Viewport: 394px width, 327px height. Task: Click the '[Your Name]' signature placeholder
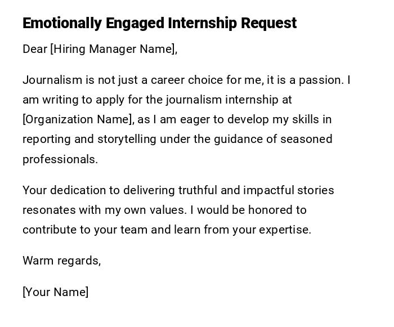click(55, 292)
